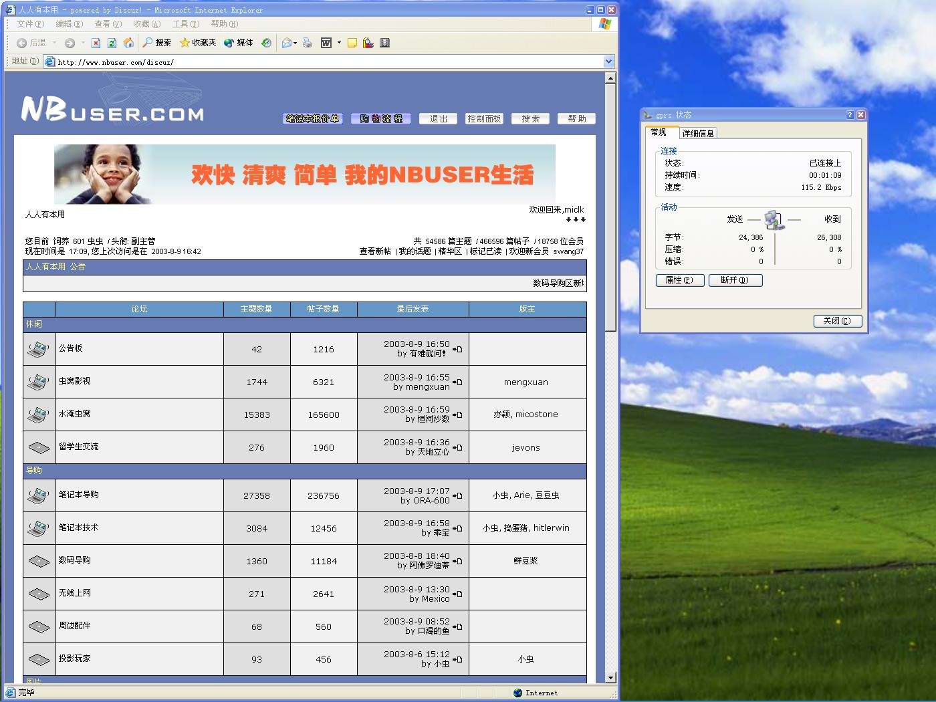
Task: Click the laptop icon beside 虫窝影视
Action: tap(39, 382)
